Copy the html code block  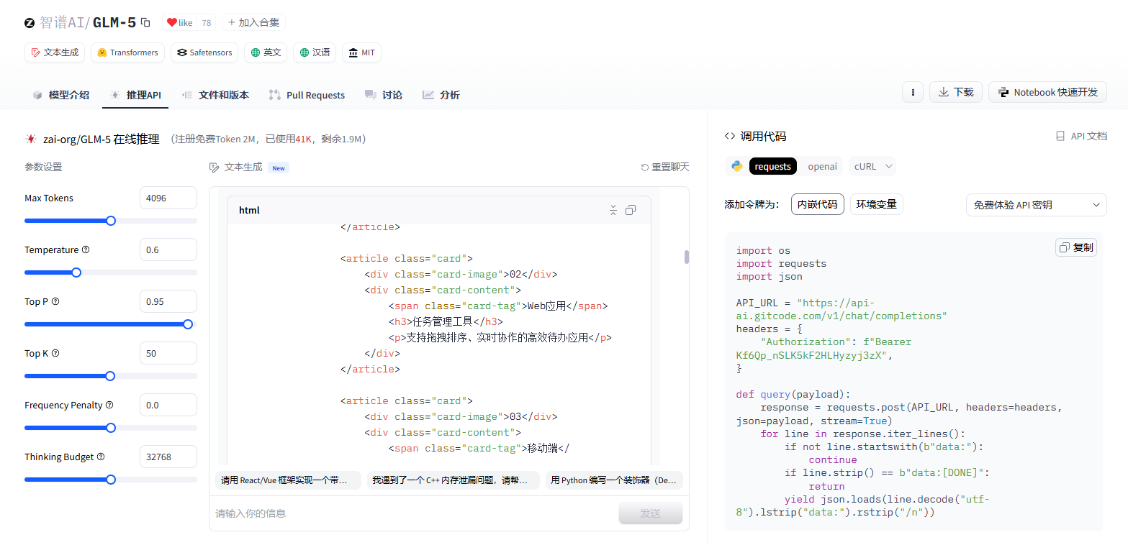click(631, 210)
